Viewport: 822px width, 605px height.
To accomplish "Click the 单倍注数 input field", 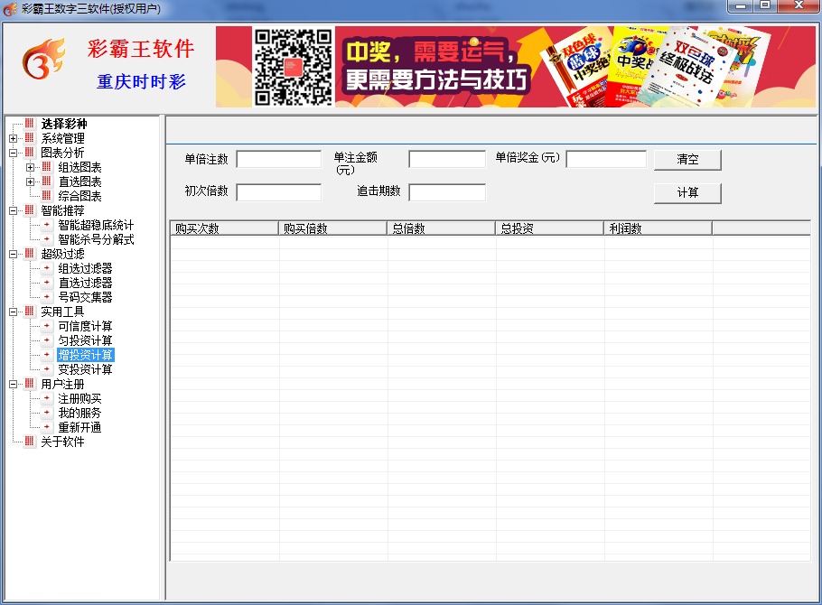I will (278, 159).
